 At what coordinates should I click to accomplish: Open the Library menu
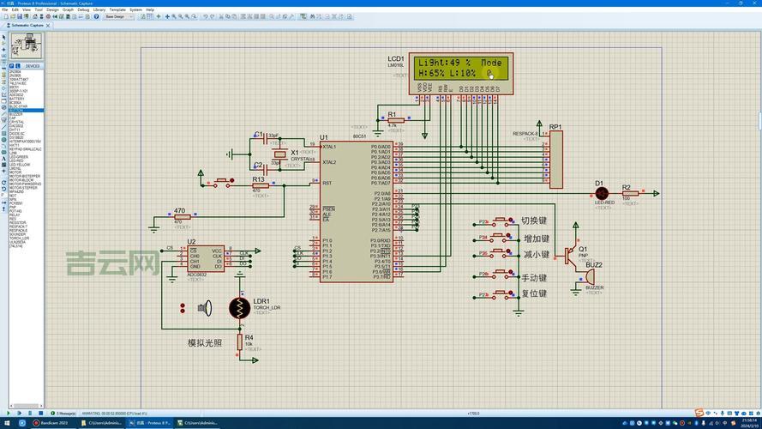pyautogui.click(x=99, y=9)
